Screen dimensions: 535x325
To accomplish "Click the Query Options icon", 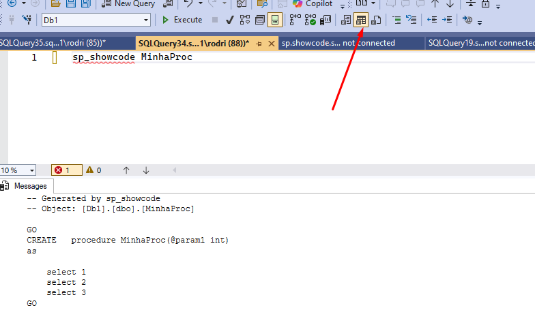I will tap(259, 20).
